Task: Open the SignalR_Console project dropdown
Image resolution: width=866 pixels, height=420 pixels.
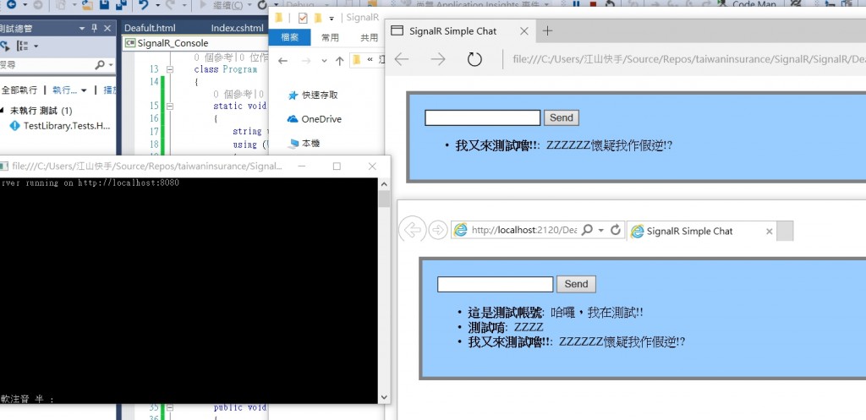Action: coord(196,43)
